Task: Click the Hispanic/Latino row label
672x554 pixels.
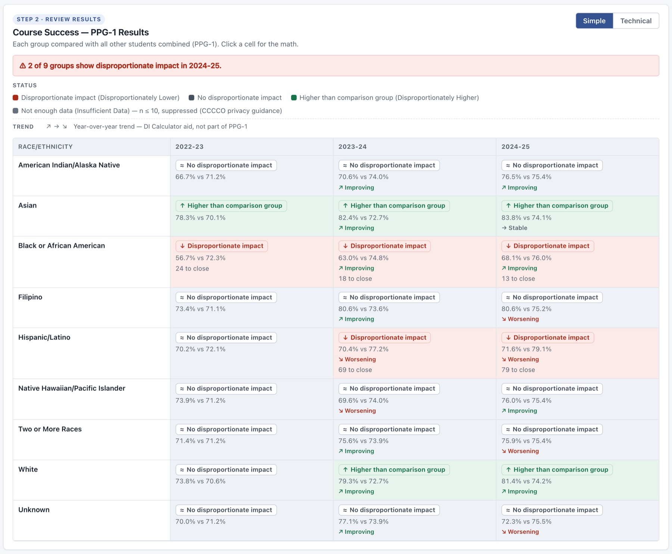Action: coord(44,337)
